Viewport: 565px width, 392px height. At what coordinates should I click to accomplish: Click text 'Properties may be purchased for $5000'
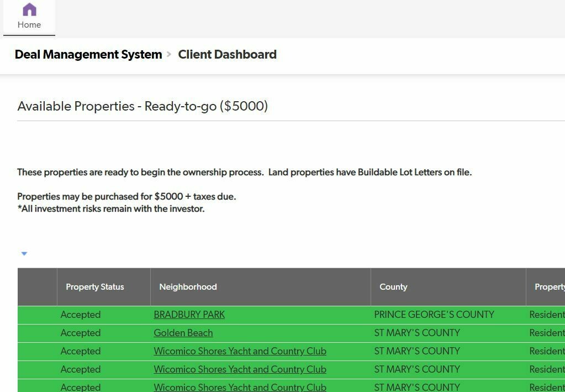100,196
